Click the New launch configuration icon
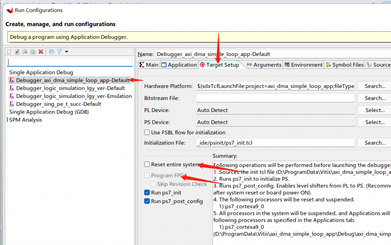 click(10, 52)
